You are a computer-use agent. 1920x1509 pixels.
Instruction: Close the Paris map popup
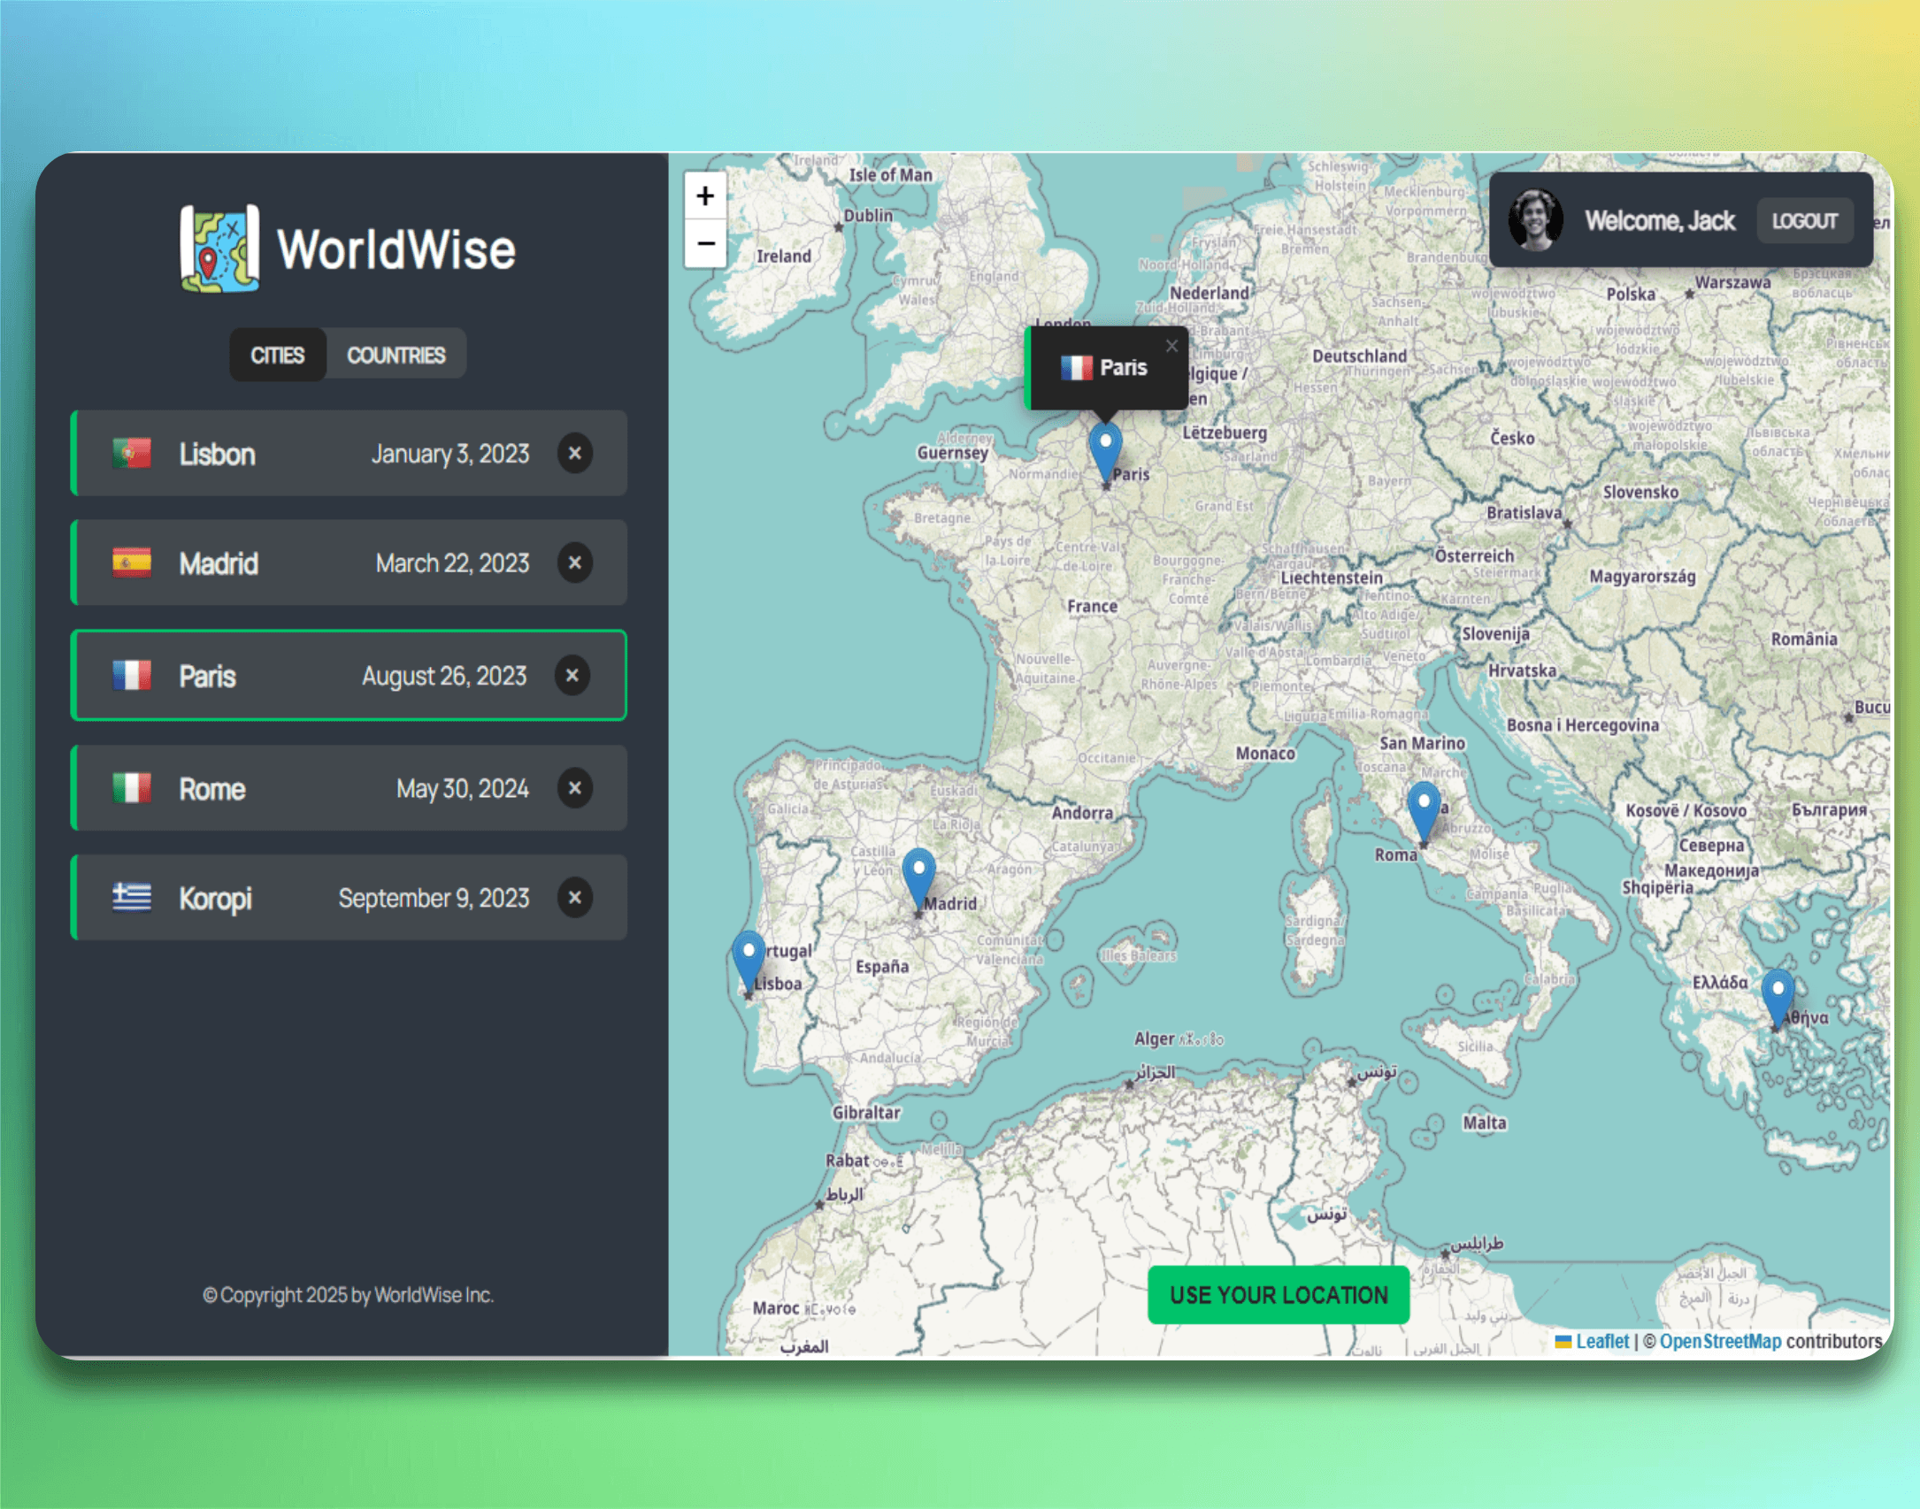(1171, 346)
